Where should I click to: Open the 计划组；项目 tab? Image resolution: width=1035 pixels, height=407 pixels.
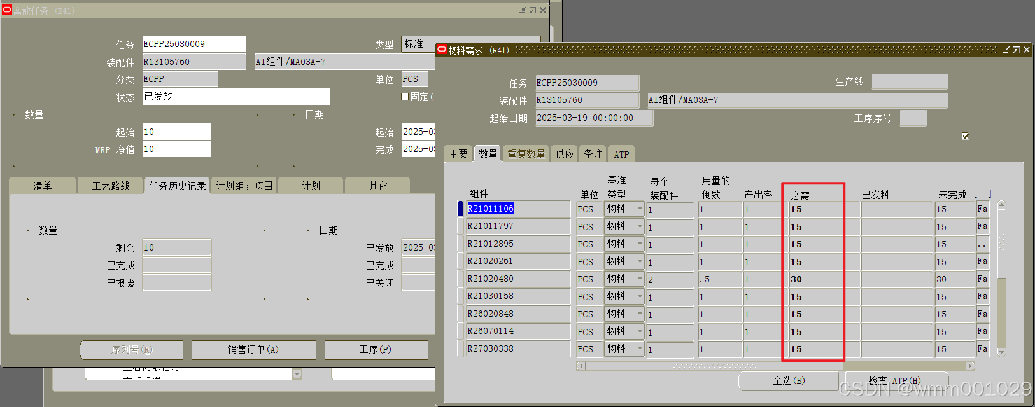[x=244, y=186]
